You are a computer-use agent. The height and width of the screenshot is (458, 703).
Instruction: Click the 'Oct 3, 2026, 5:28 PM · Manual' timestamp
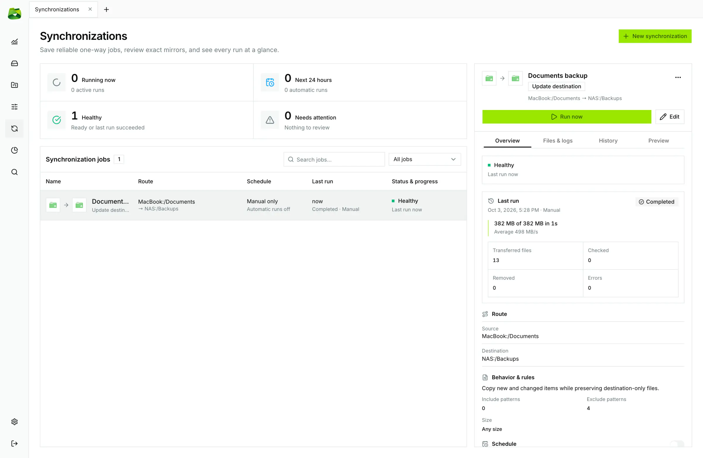[x=524, y=210]
